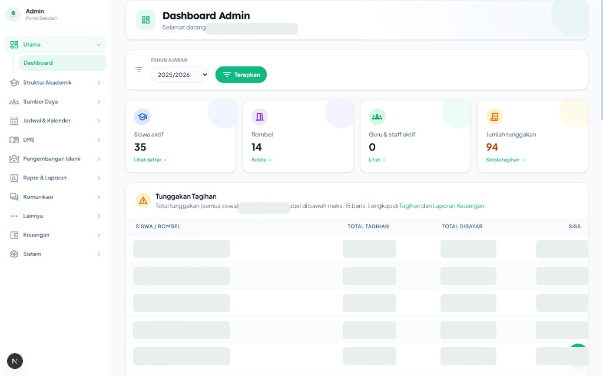Image resolution: width=603 pixels, height=376 pixels.
Task: Click the Next.js N badge icon
Action: [x=15, y=361]
